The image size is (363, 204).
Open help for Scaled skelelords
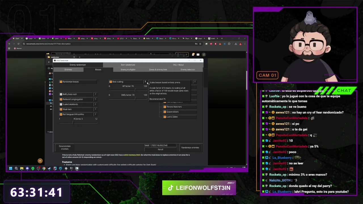(x=95, y=104)
